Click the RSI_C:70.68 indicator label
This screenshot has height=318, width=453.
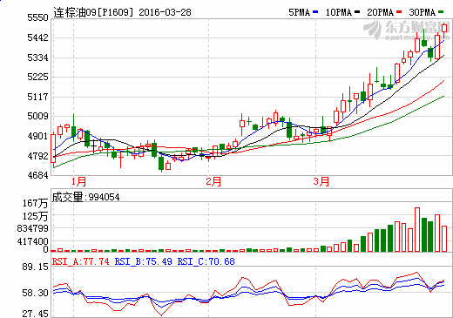(x=206, y=261)
